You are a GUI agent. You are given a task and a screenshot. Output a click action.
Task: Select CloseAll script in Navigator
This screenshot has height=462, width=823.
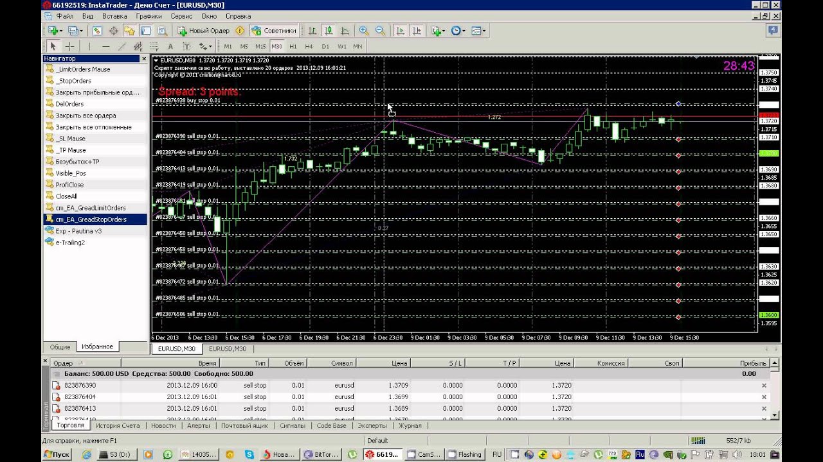point(66,196)
